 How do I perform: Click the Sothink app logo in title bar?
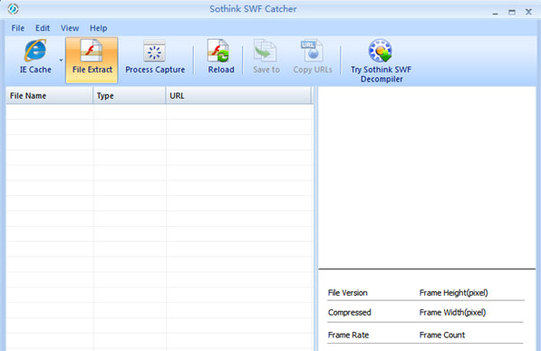coord(13,9)
